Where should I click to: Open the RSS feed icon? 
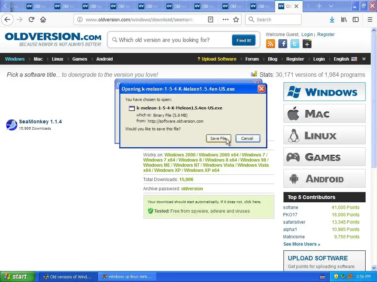pos(271,44)
